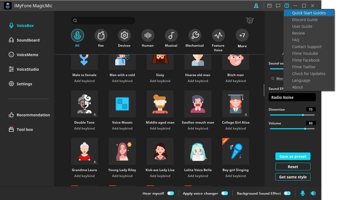Select the Boy-girl Singing thumbnail

[236, 151]
